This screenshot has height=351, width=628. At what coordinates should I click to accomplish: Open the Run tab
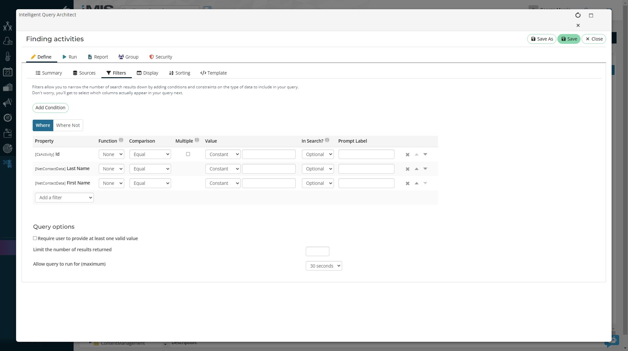(70, 57)
